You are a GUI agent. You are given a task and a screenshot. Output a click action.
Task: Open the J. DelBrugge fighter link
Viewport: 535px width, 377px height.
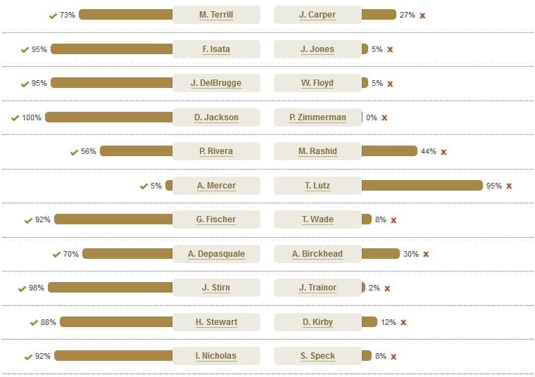216,83
